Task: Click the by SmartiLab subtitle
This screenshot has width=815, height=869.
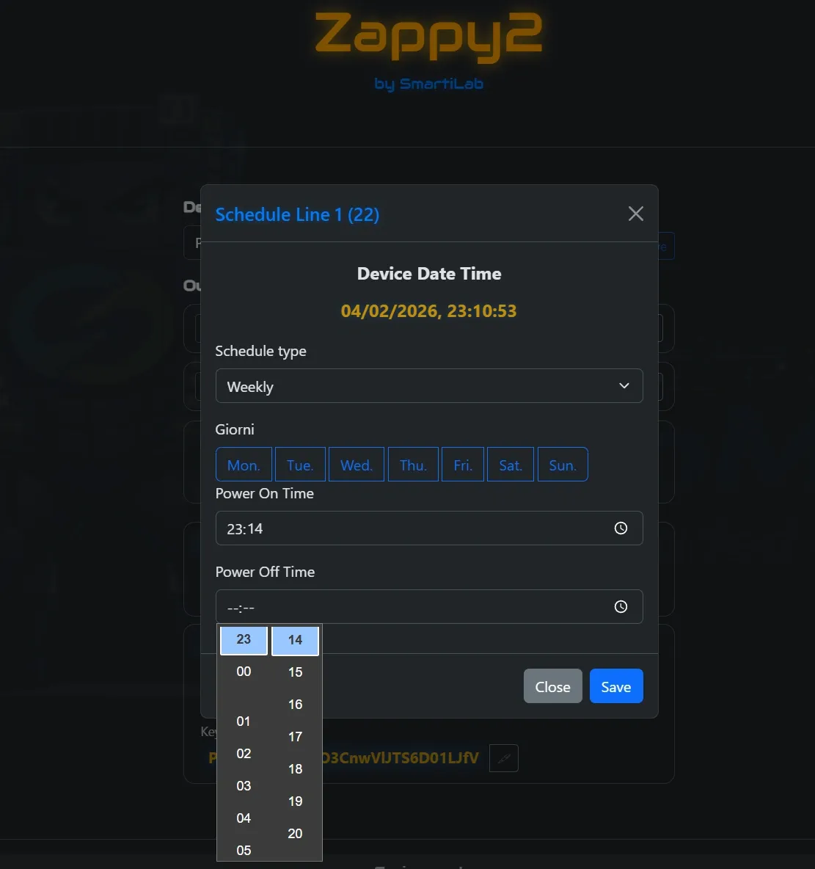Action: [429, 84]
